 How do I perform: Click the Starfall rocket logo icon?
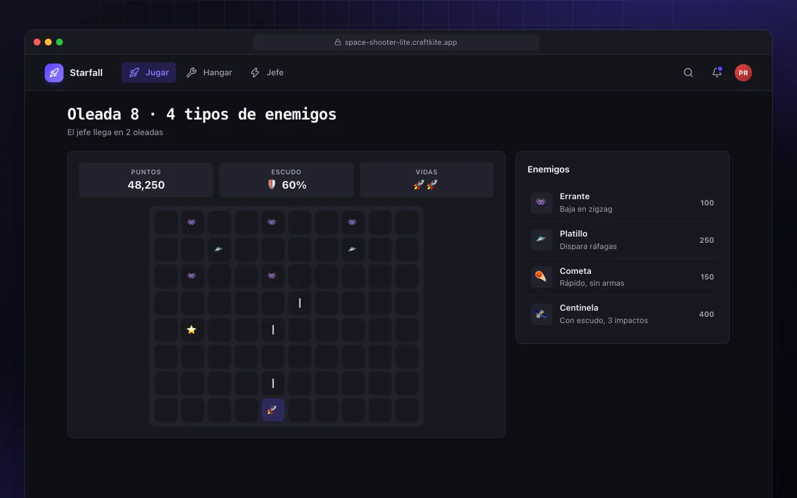tap(54, 73)
